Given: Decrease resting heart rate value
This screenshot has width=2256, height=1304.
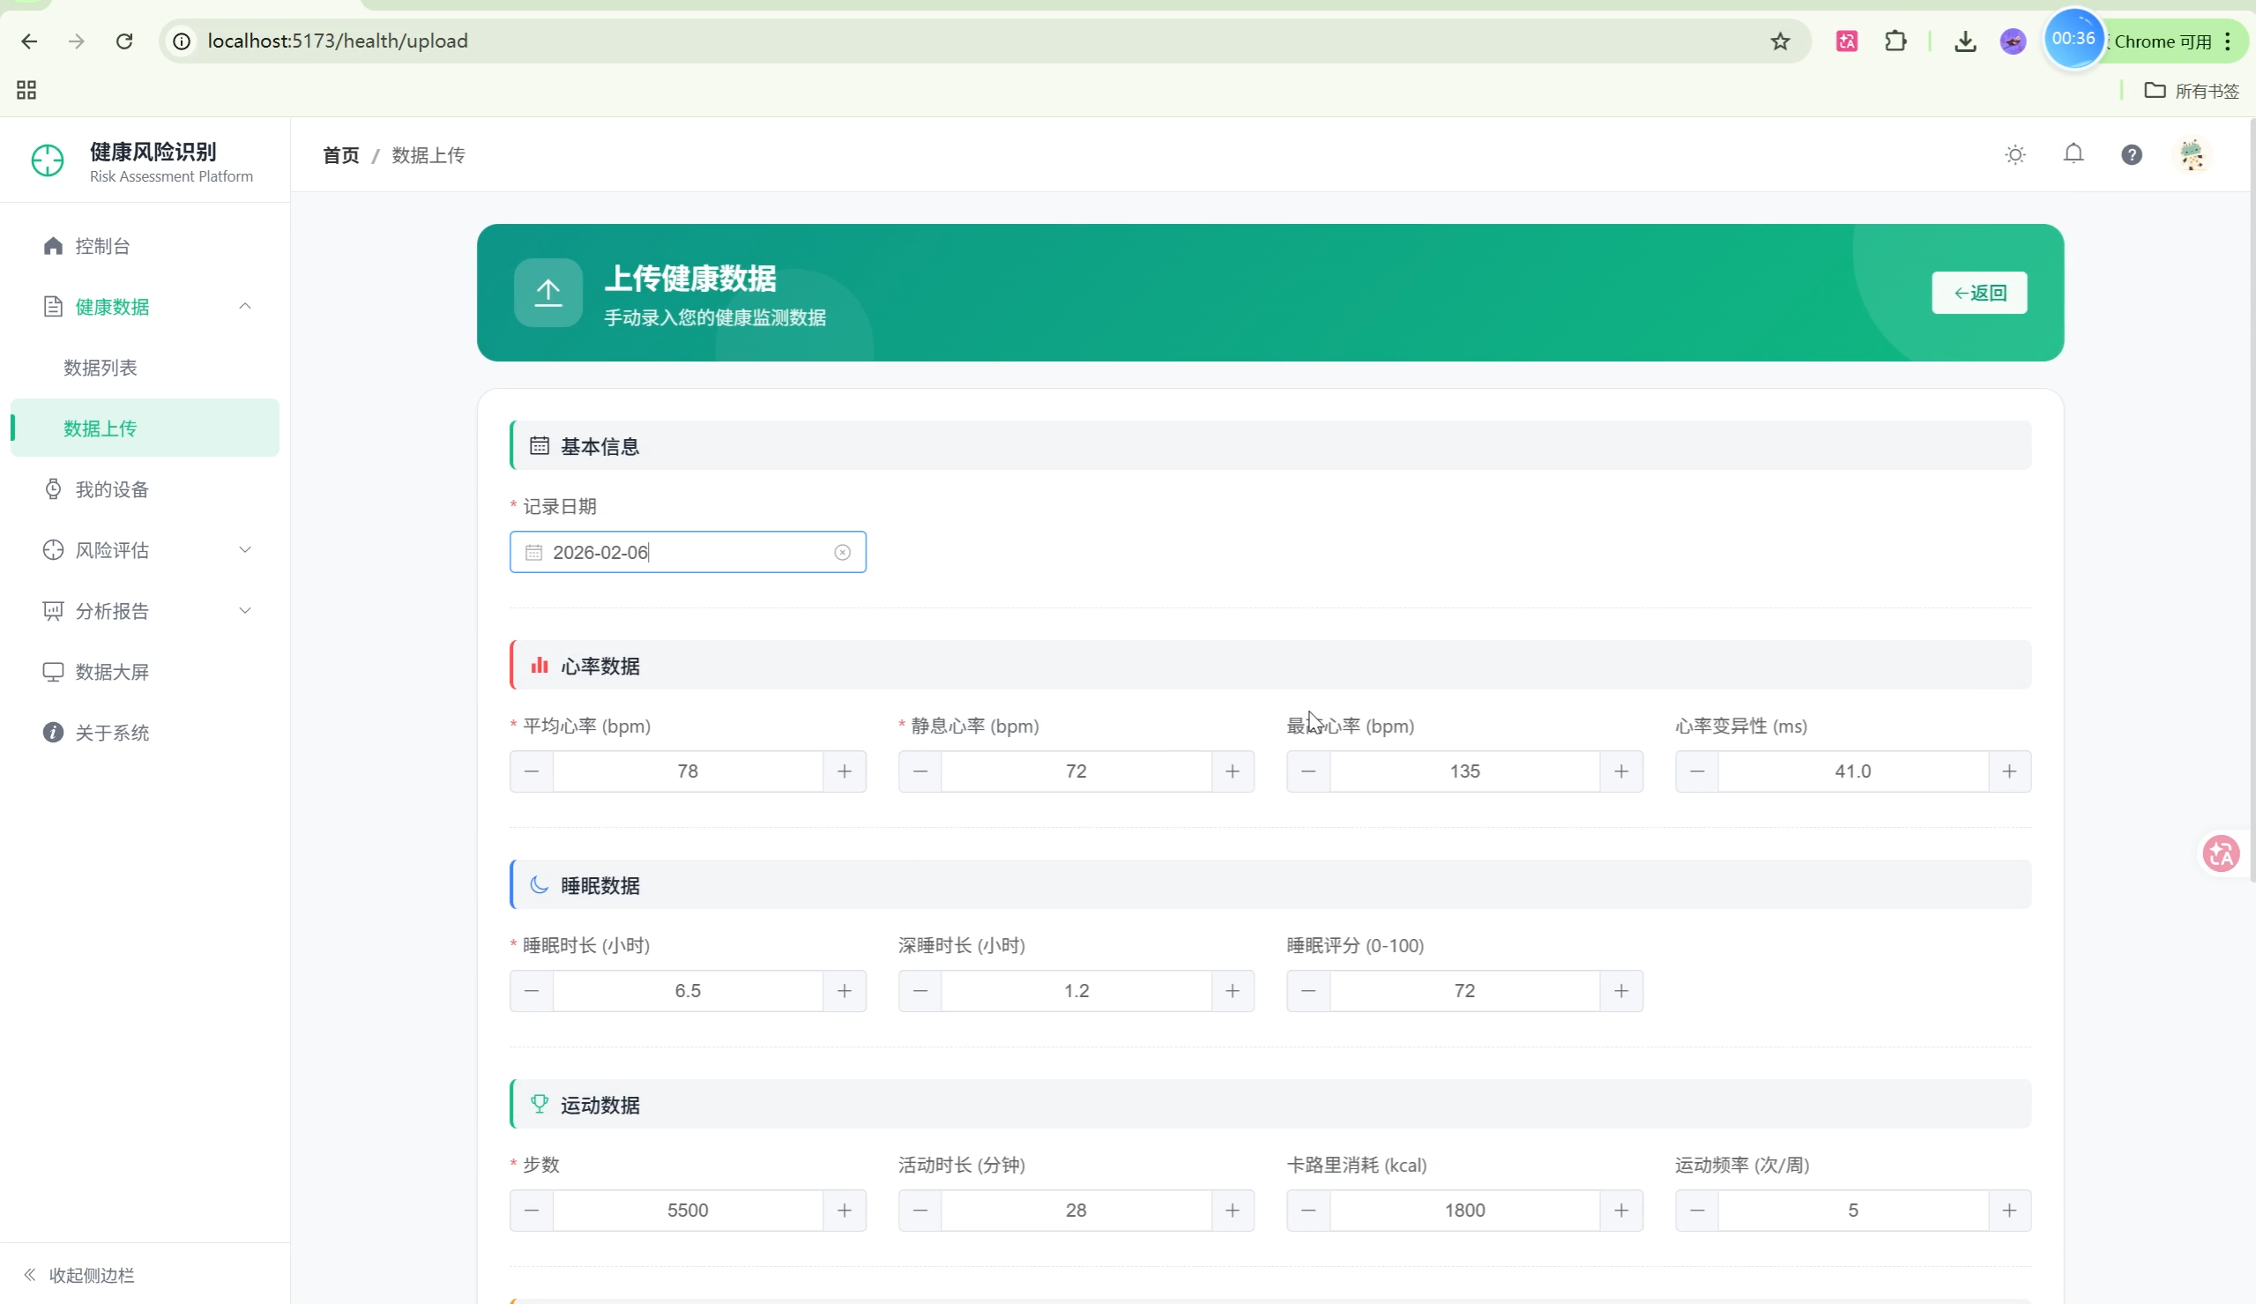Looking at the screenshot, I should pos(920,771).
